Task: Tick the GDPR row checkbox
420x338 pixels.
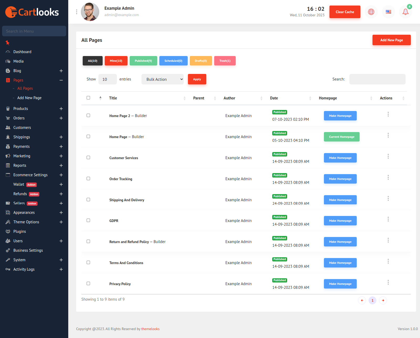Action: [88, 220]
